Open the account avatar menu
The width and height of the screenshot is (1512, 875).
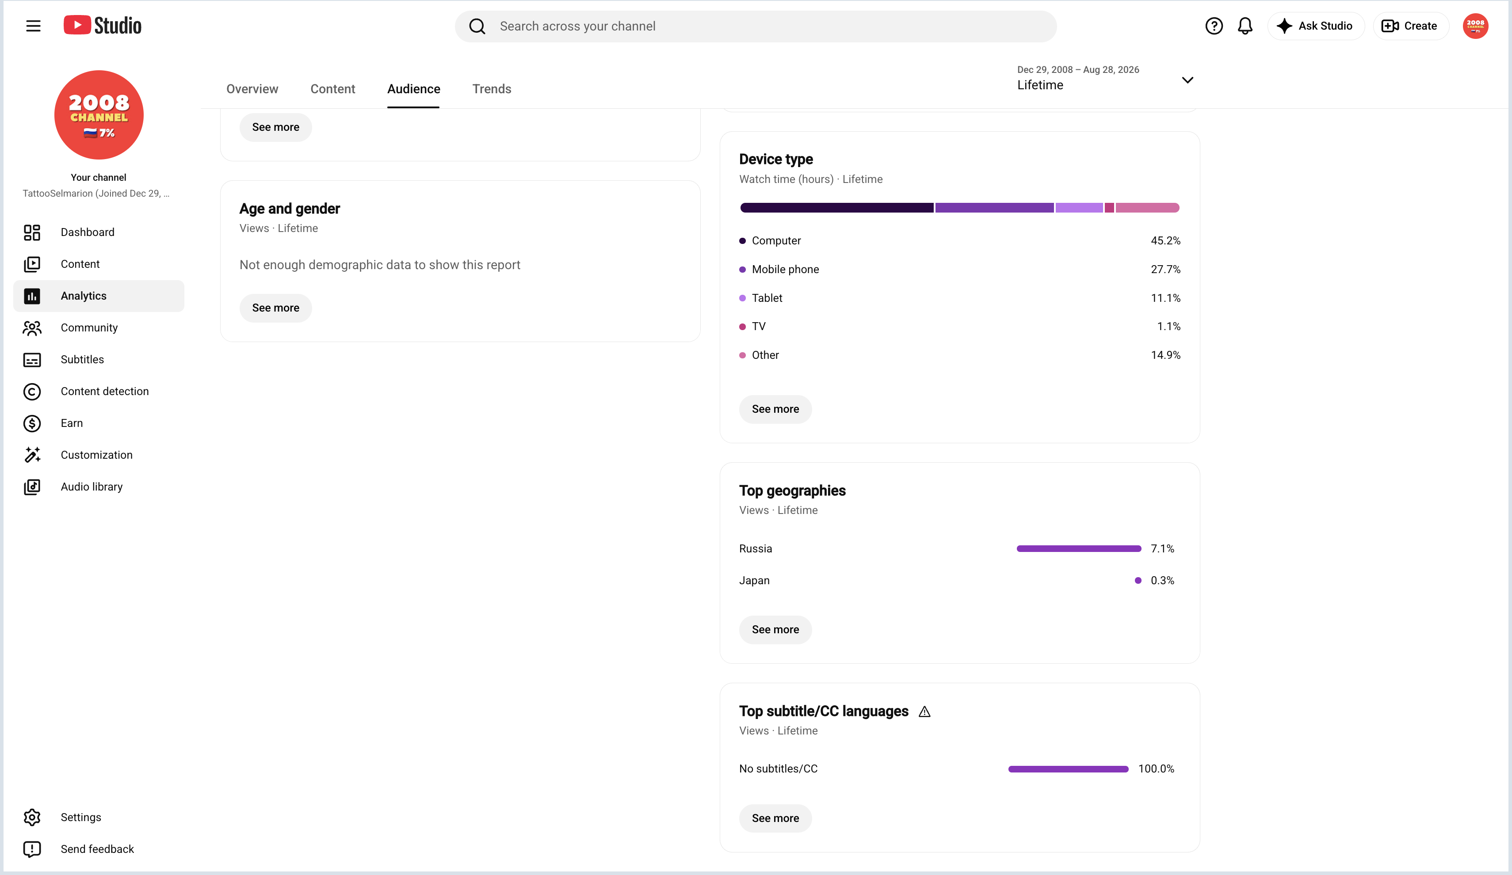pyautogui.click(x=1475, y=26)
